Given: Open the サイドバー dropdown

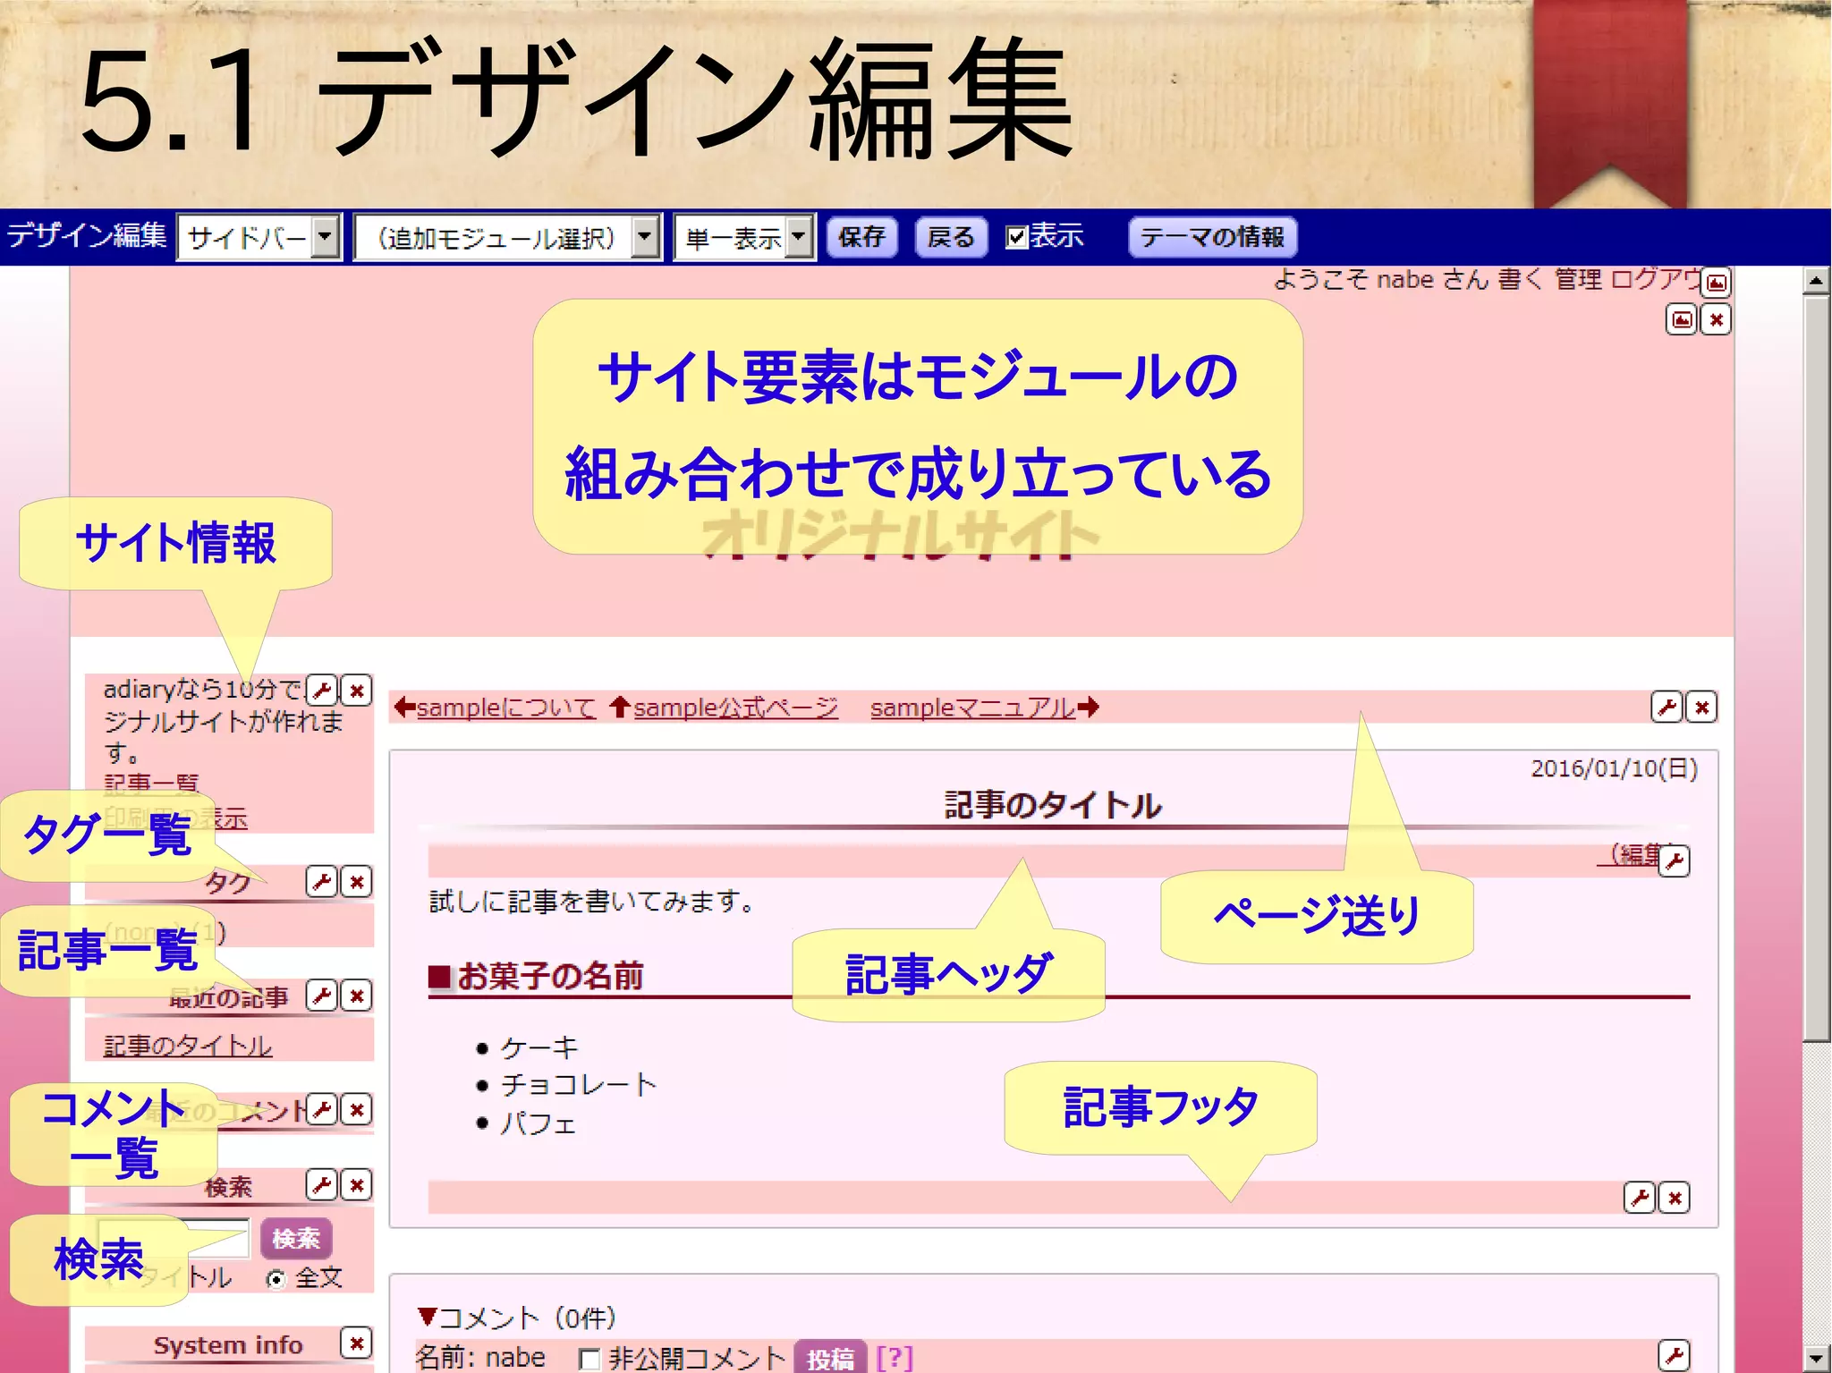Looking at the screenshot, I should pos(260,237).
